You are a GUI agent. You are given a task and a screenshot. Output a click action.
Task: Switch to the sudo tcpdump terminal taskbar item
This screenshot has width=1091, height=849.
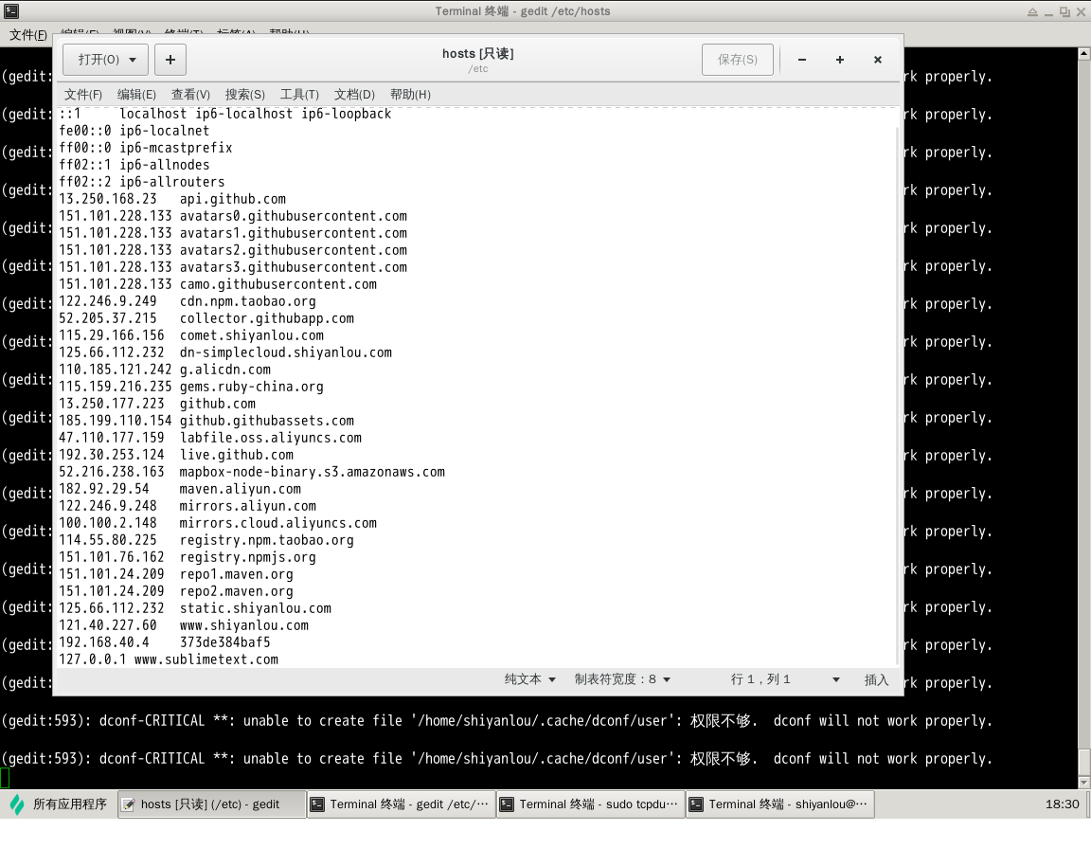(589, 804)
